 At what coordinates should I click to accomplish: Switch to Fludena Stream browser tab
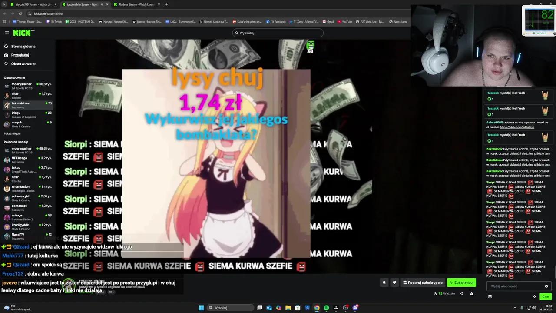(136, 4)
